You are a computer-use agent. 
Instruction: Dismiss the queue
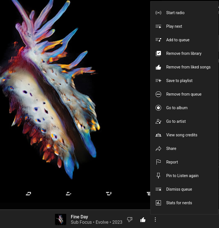tap(179, 189)
